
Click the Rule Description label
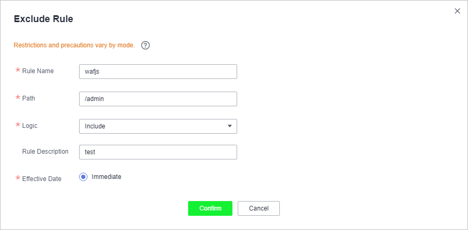click(x=45, y=152)
